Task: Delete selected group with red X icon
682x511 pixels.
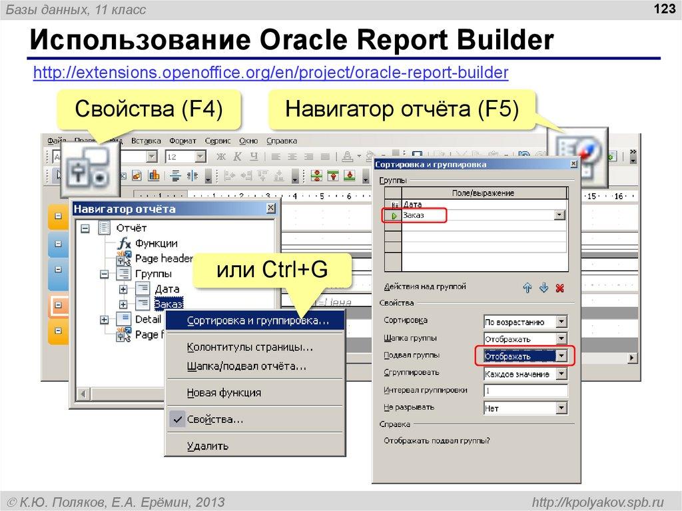Action: pyautogui.click(x=559, y=288)
